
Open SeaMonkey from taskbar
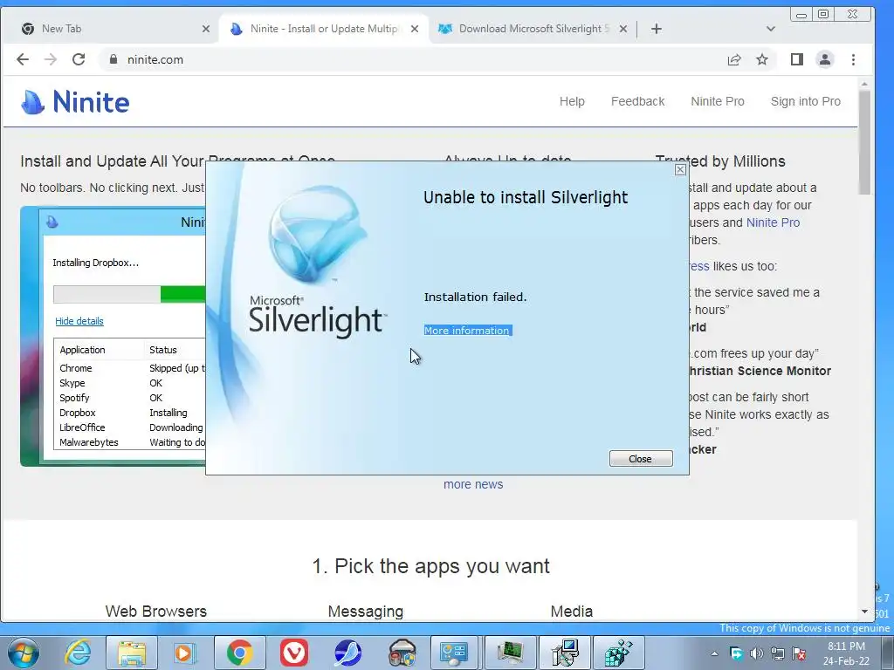pos(347,653)
